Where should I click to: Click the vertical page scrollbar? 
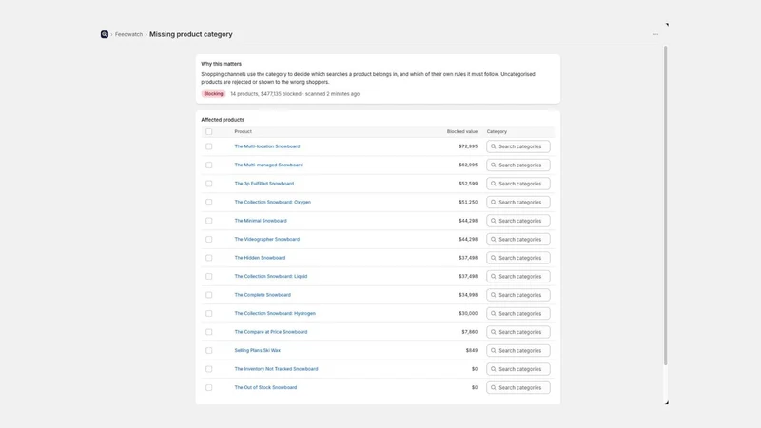(x=665, y=205)
